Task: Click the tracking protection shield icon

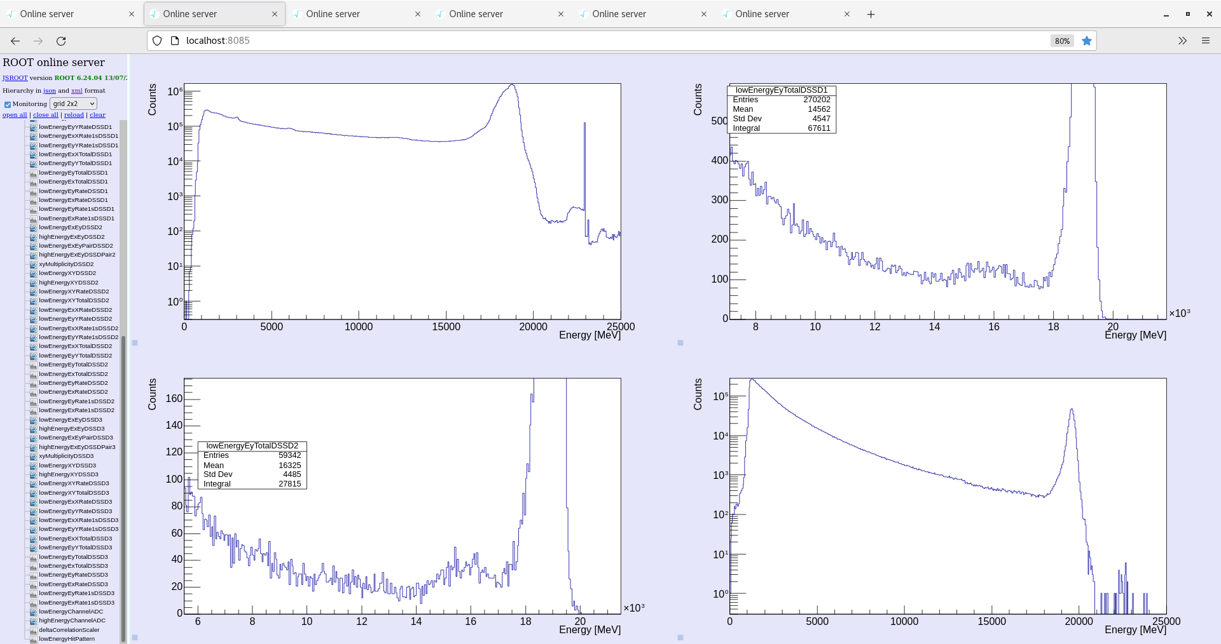Action: click(157, 41)
